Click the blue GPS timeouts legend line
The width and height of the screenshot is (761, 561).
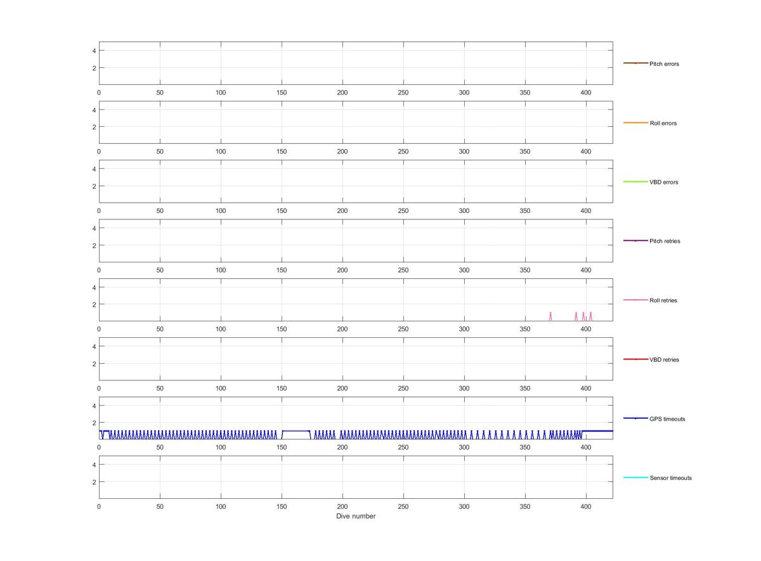point(635,418)
